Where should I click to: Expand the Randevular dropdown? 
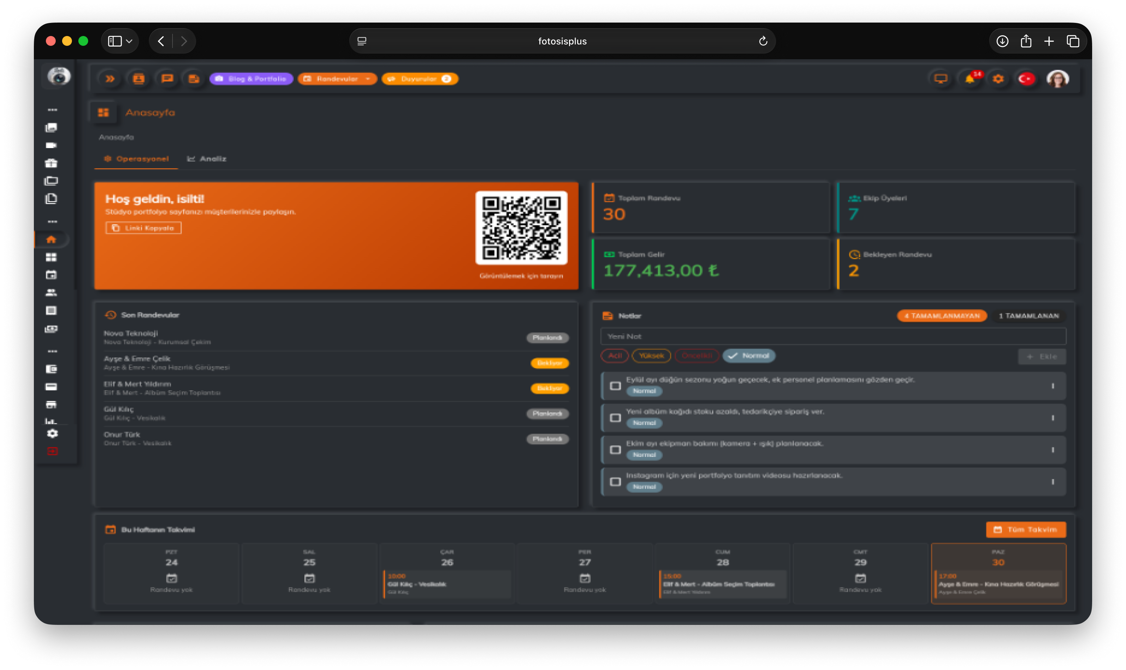click(337, 79)
